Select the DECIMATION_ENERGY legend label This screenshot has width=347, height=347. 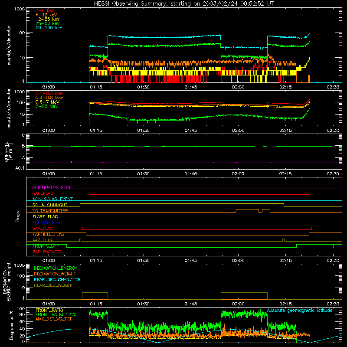(56, 268)
